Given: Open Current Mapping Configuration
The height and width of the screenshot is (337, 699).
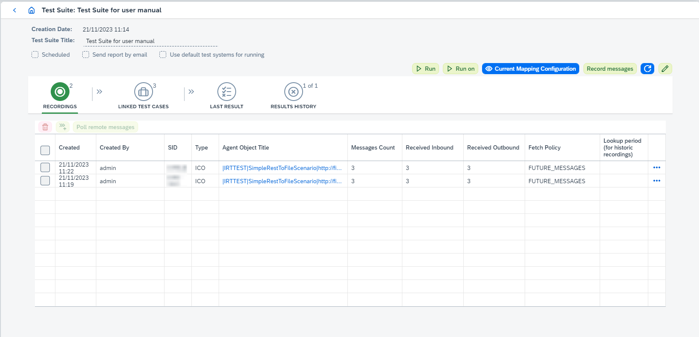Looking at the screenshot, I should pyautogui.click(x=531, y=69).
